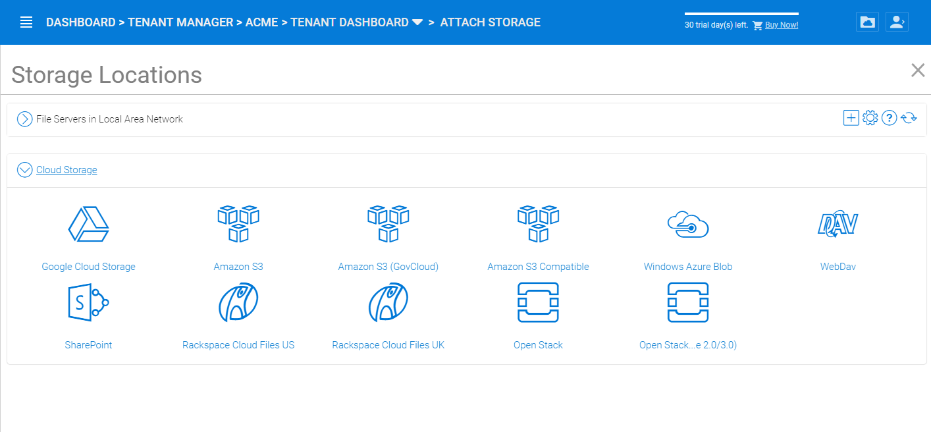This screenshot has width=931, height=432.
Task: Select the Open Stack...e 2.0/3.0) icon
Action: [x=687, y=302]
